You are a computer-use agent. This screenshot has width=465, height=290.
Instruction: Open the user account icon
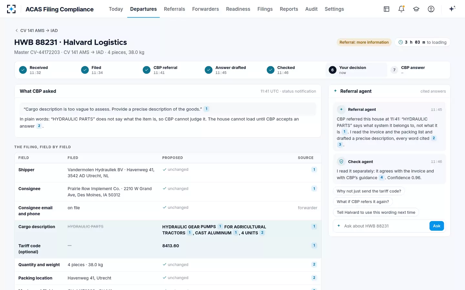click(431, 9)
